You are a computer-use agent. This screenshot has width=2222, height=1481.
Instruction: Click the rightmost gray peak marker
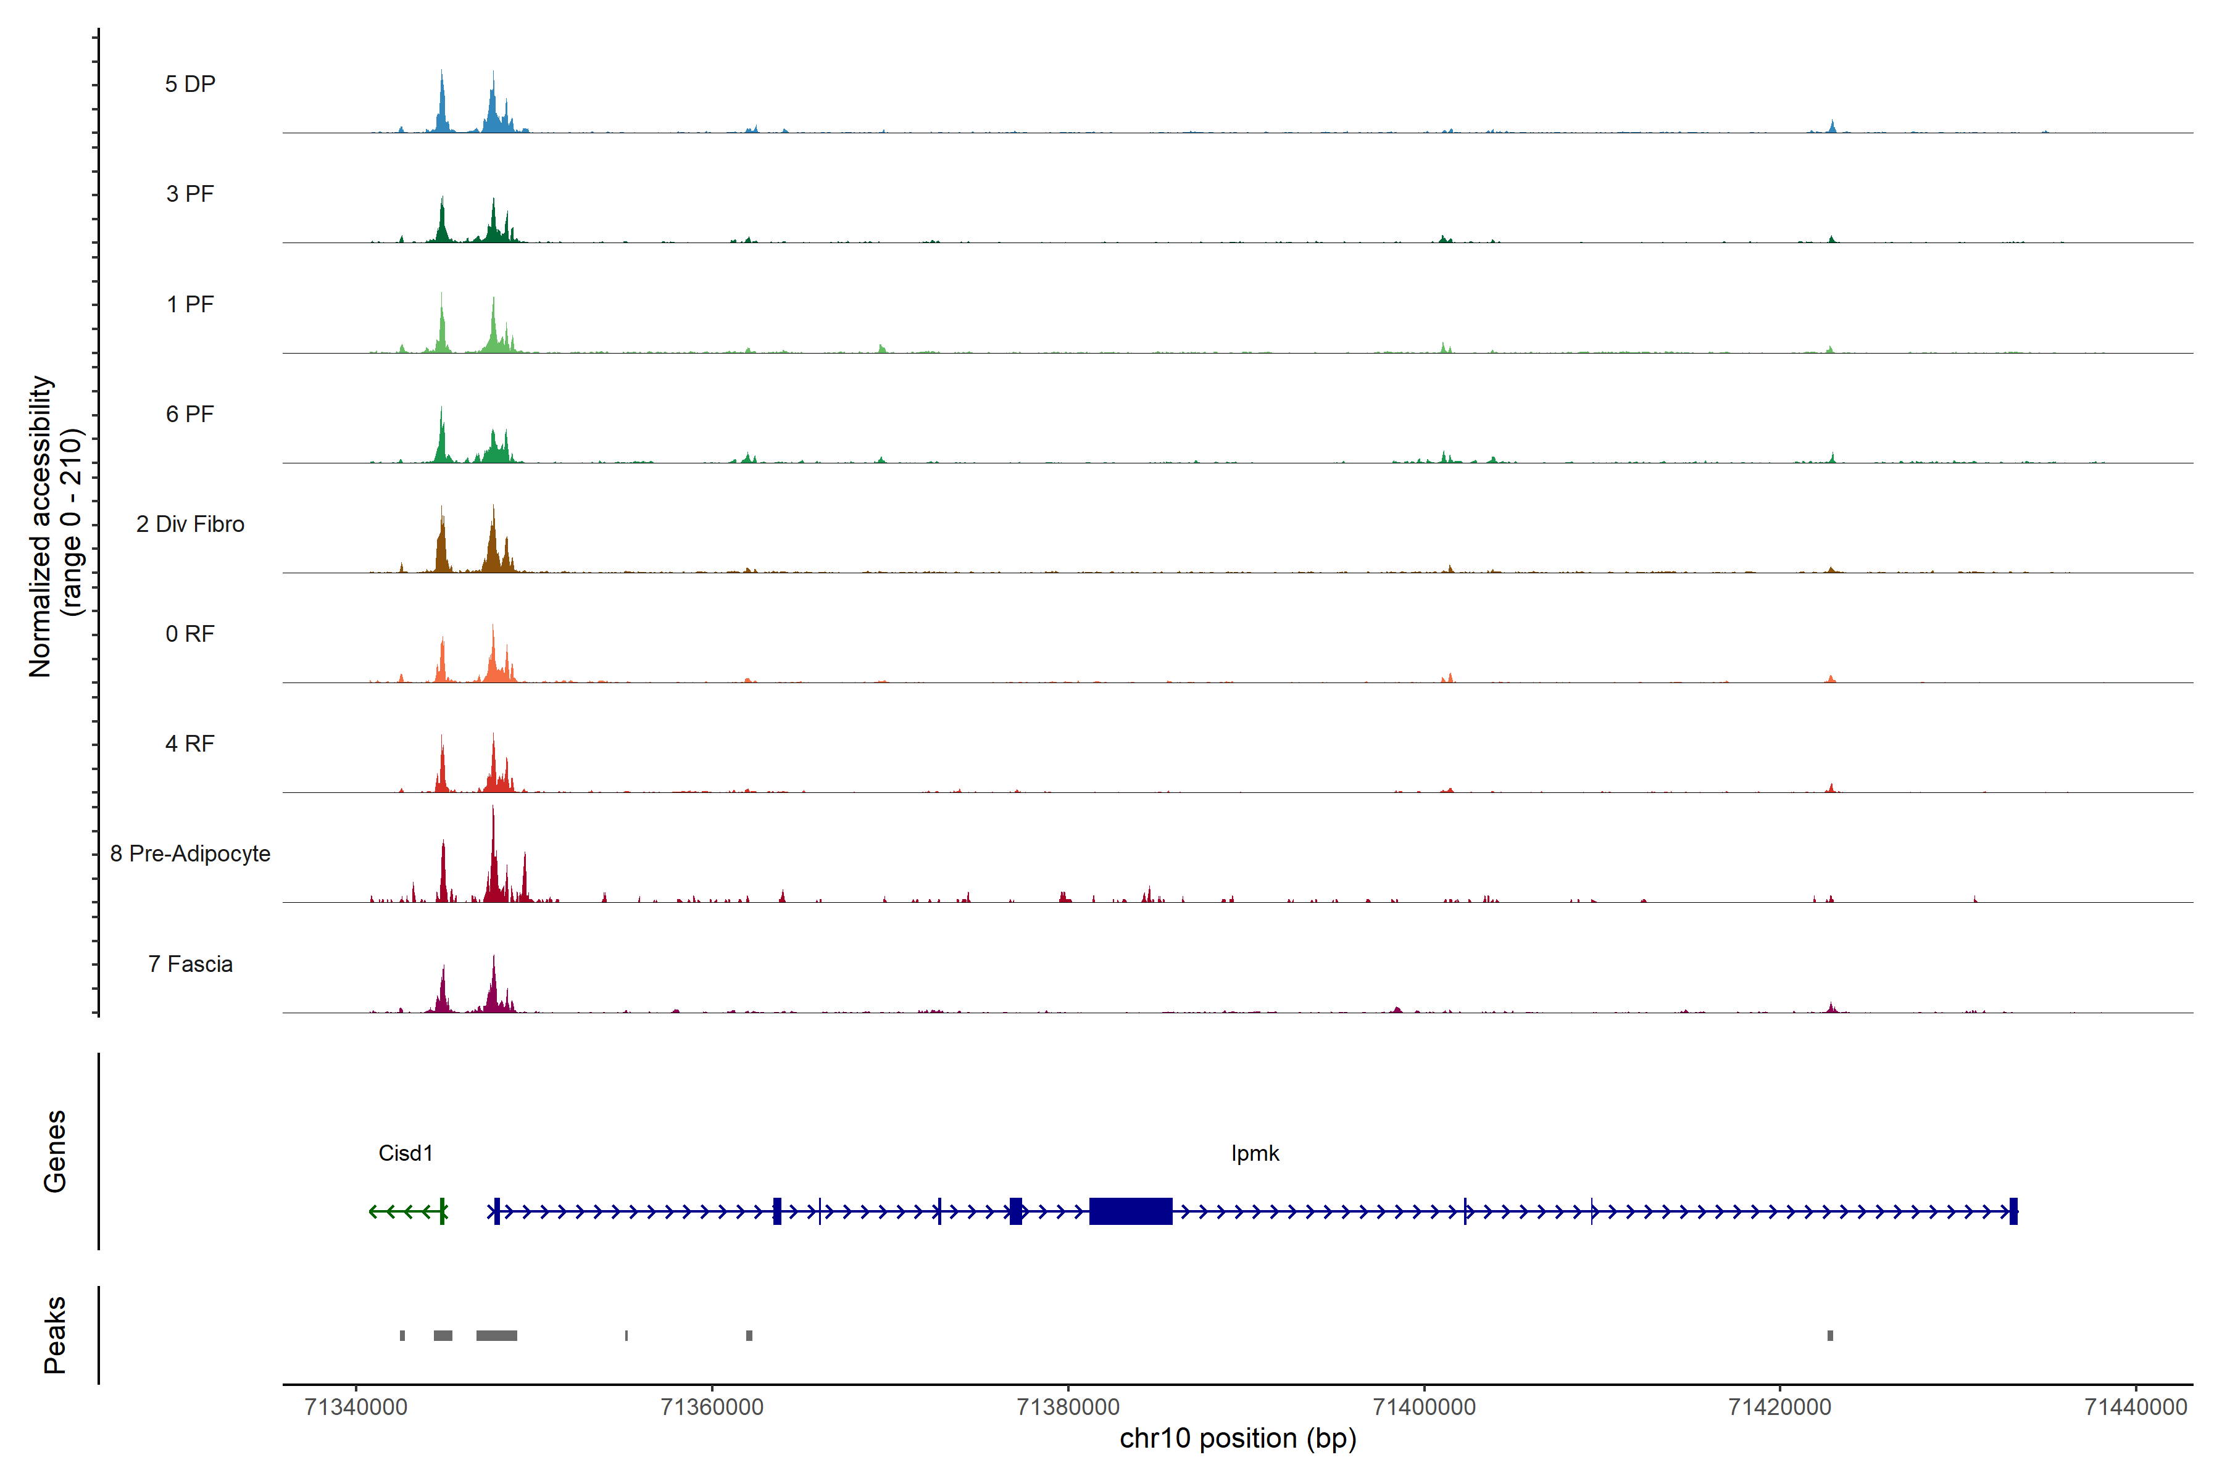pos(1830,1335)
